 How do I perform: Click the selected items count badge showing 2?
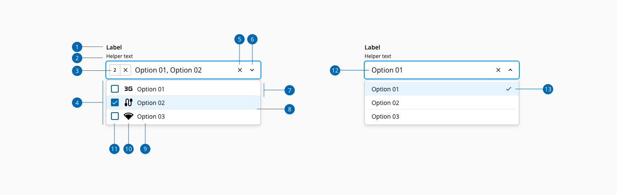[115, 70]
